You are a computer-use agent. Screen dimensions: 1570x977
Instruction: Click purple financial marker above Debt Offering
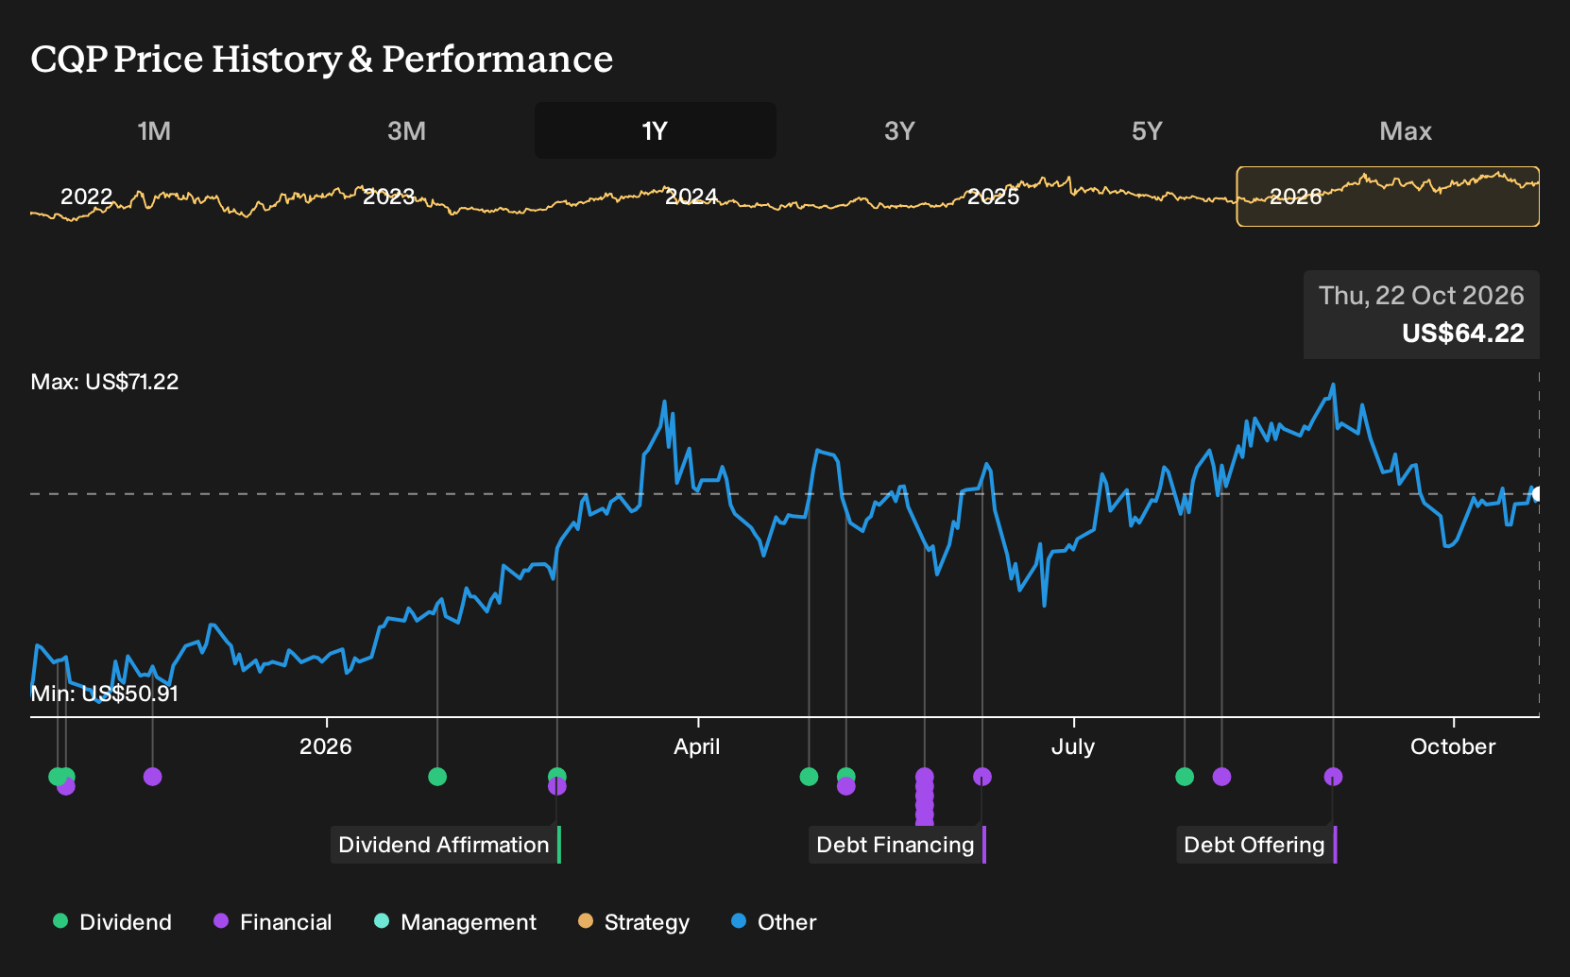(1333, 777)
